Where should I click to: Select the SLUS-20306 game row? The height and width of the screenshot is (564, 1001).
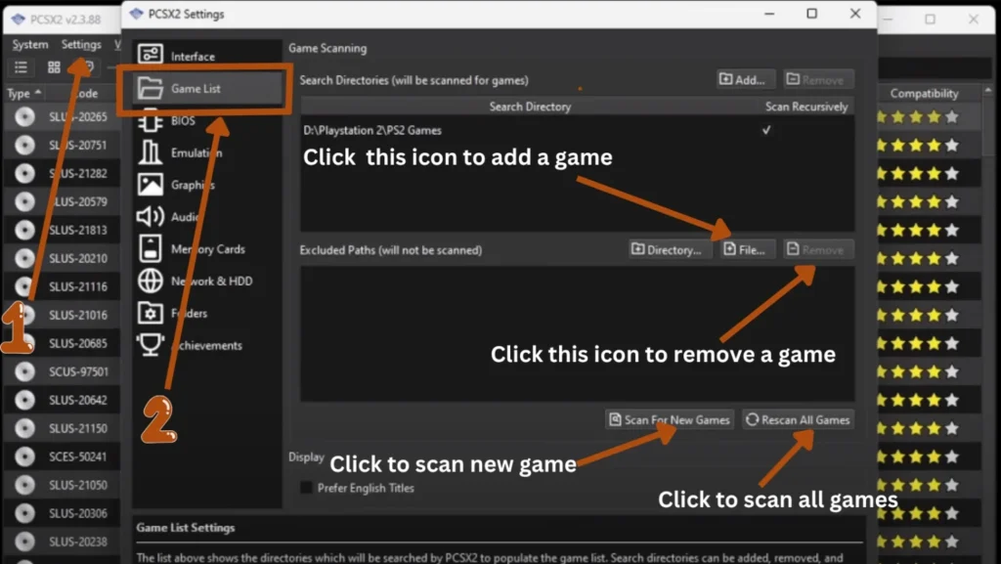pyautogui.click(x=63, y=513)
